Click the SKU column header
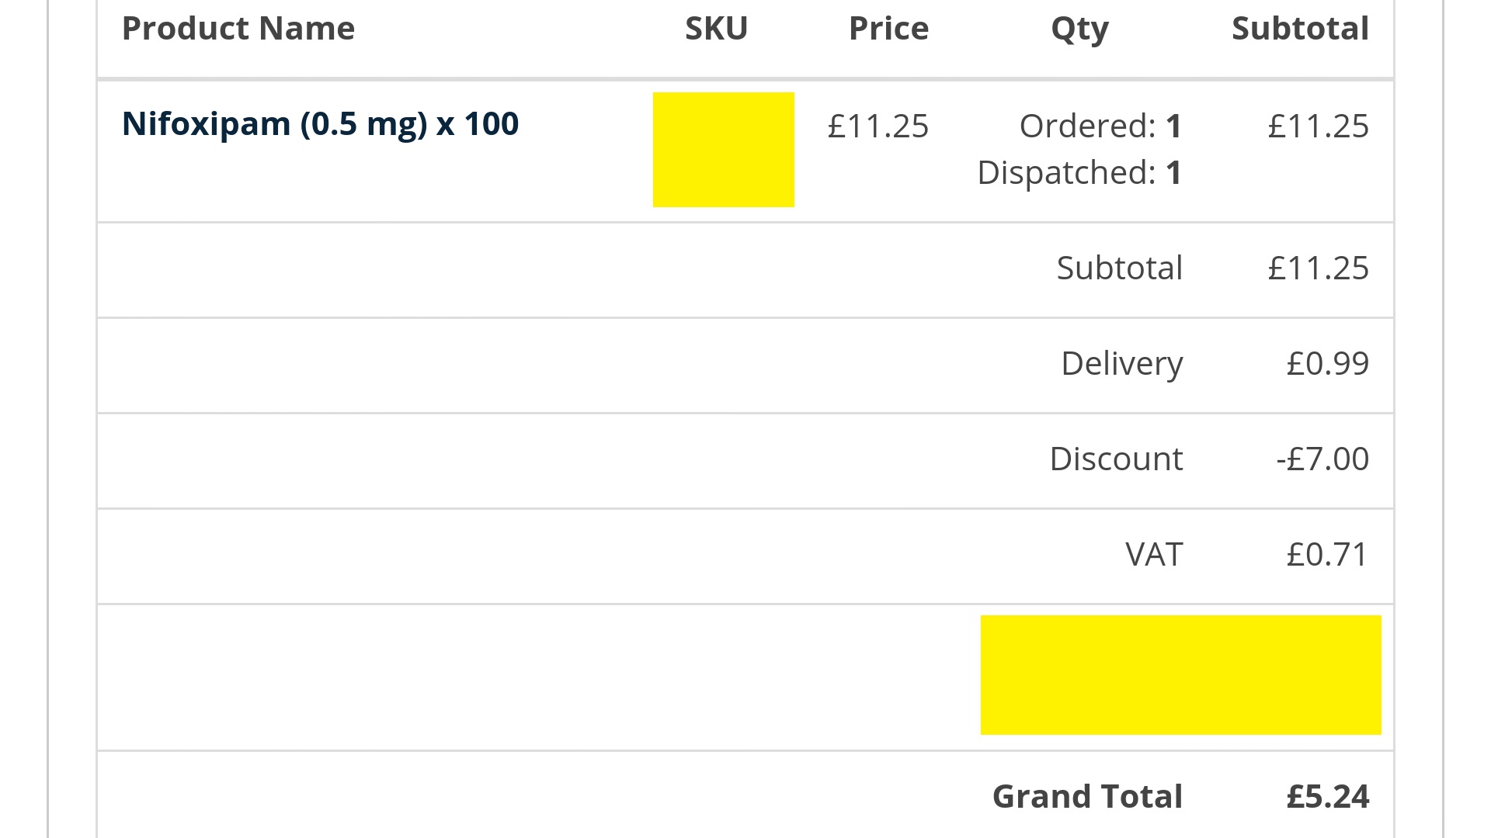 716,29
